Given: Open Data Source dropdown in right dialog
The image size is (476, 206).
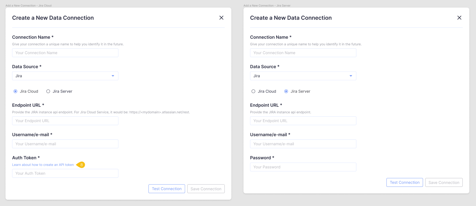Looking at the screenshot, I should pyautogui.click(x=303, y=76).
